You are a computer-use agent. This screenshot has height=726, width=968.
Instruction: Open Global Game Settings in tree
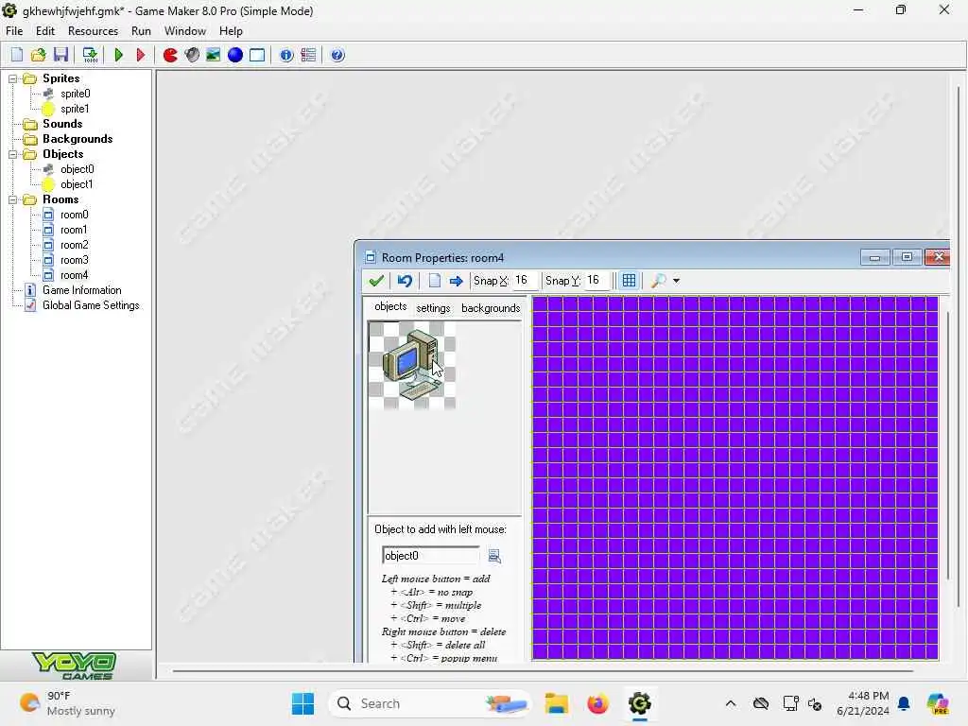91,305
